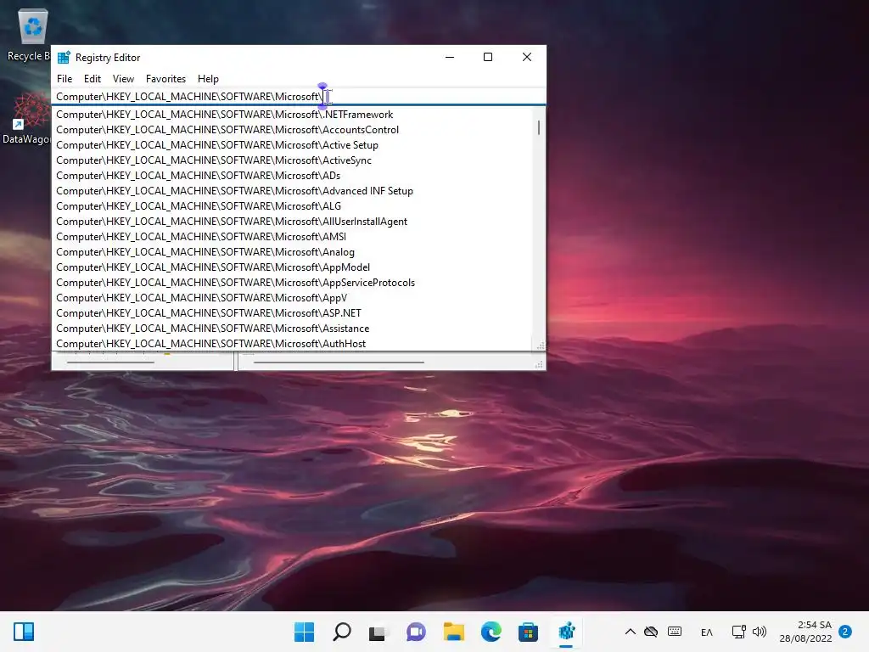
Task: Open the Windows Start menu
Action: click(305, 632)
